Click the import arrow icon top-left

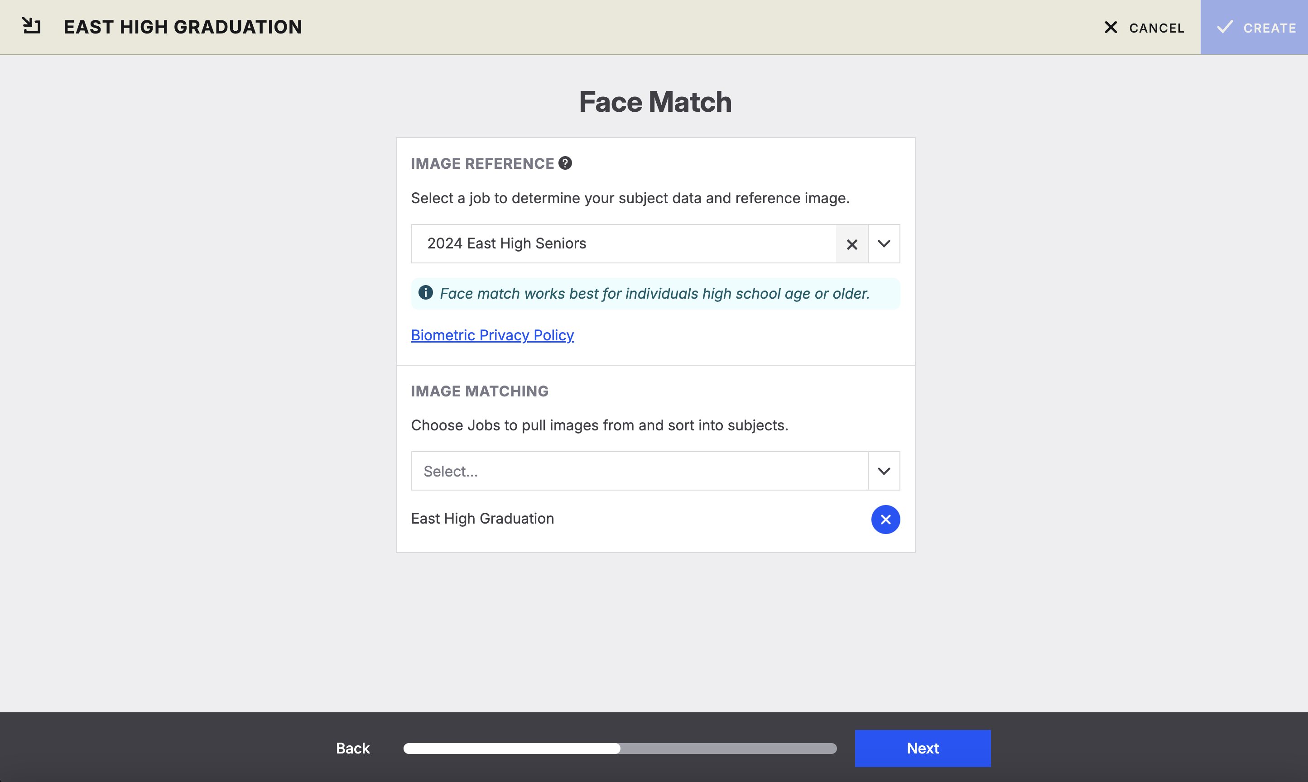click(31, 26)
